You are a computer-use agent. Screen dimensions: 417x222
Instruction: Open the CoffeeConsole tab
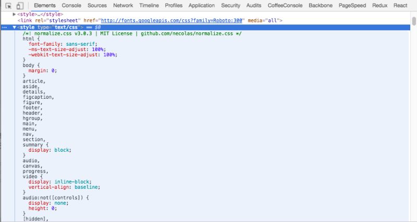[x=285, y=5]
